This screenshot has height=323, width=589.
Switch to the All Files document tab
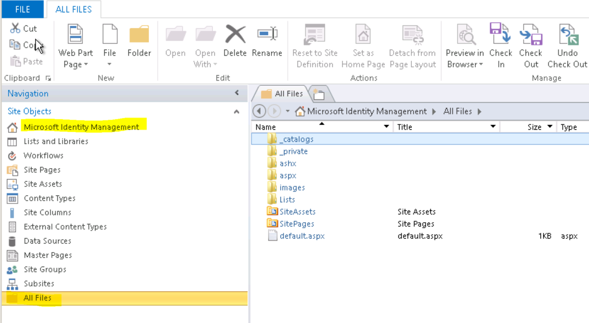[282, 93]
